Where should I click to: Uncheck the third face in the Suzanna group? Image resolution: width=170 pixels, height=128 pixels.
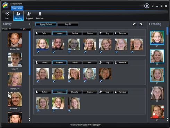click(x=69, y=81)
